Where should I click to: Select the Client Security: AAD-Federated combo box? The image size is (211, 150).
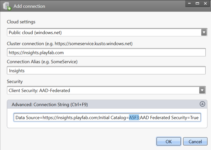[106, 90]
